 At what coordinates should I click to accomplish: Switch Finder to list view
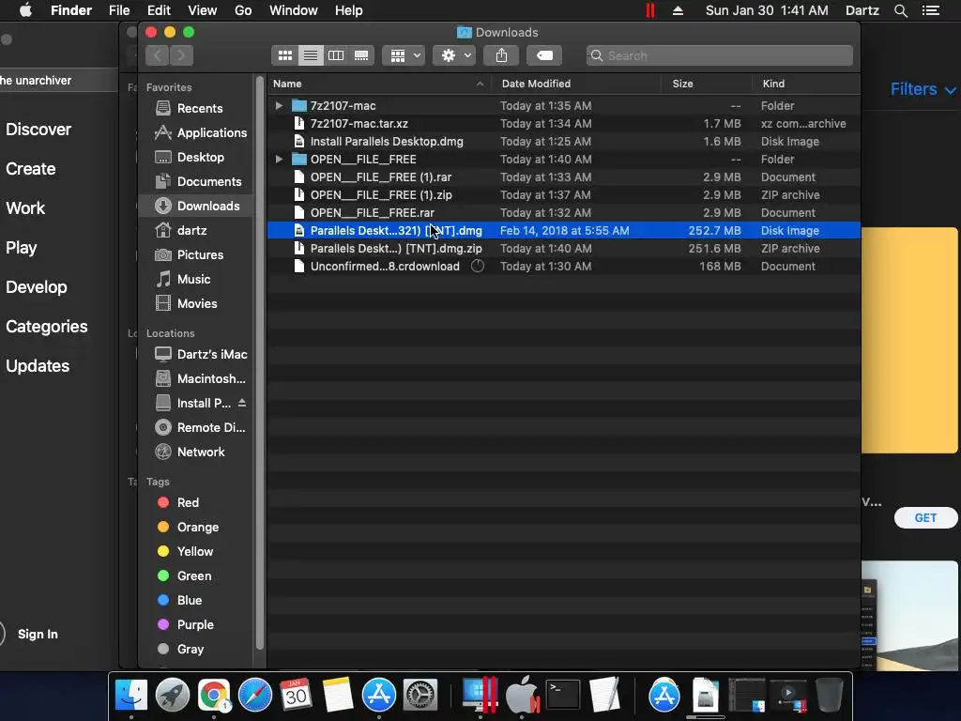coord(311,55)
